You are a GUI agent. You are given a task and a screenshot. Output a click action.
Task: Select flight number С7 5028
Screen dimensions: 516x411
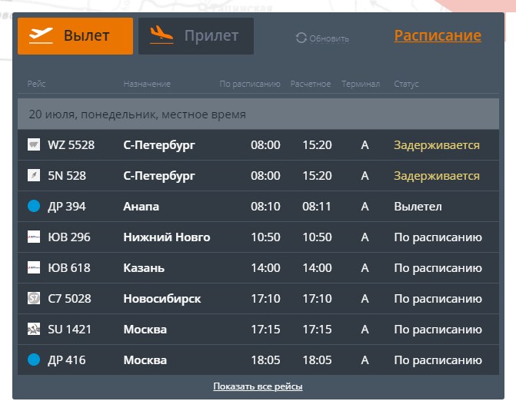coord(69,299)
